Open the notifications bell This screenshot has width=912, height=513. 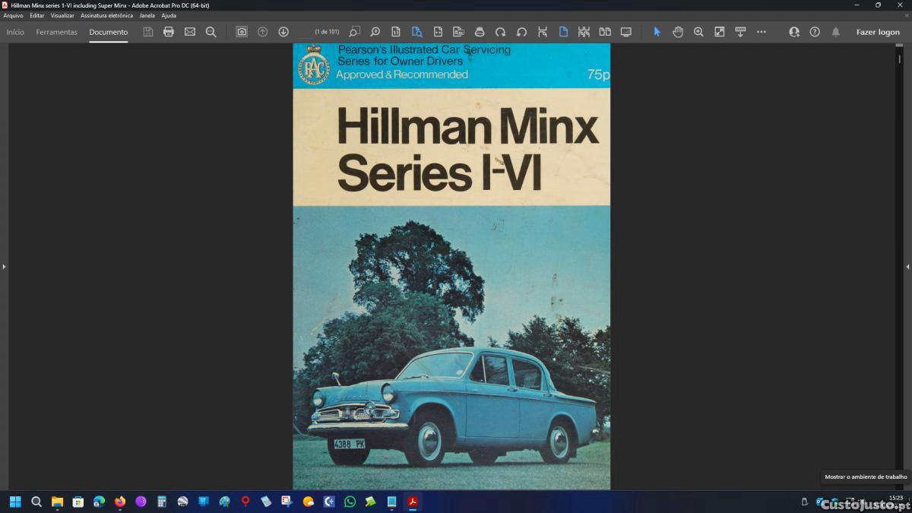[x=836, y=32]
